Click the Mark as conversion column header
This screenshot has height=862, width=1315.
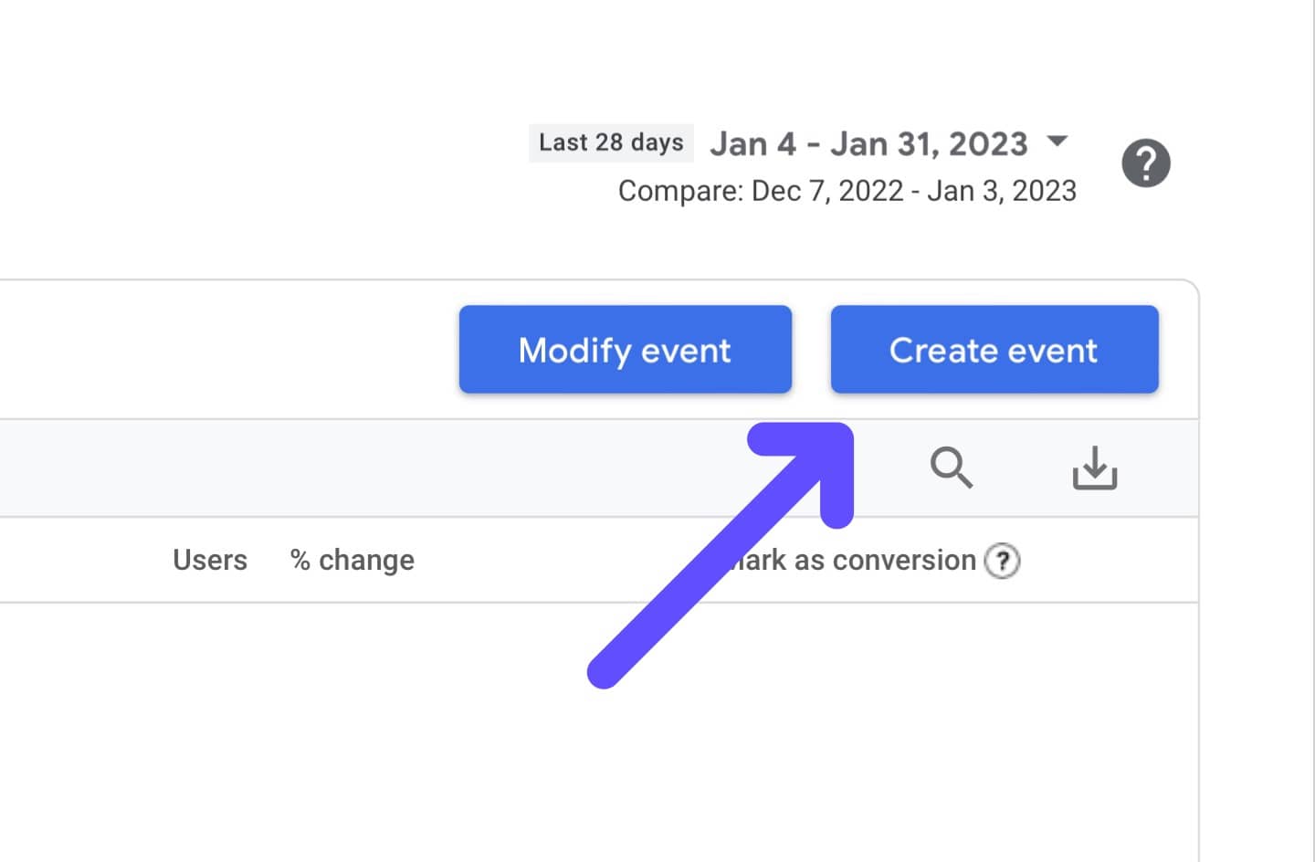(858, 560)
